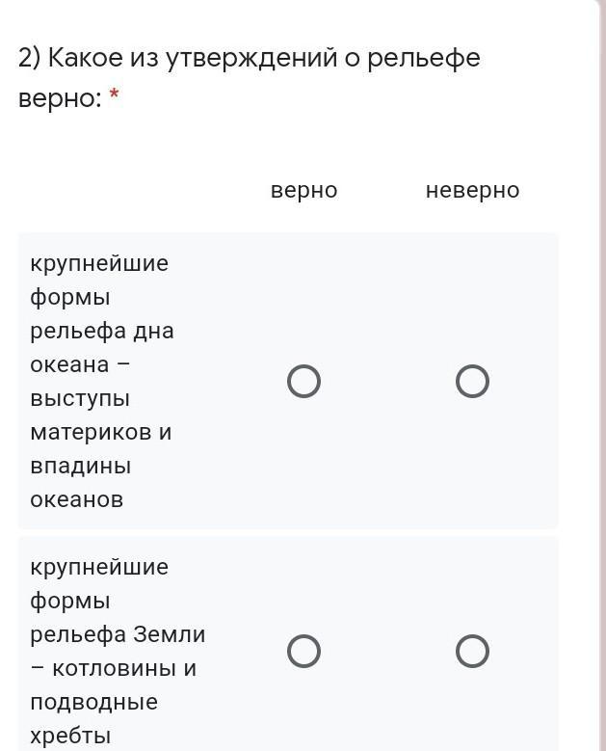
Task: Click the '2)' question number
Action: click(x=29, y=59)
